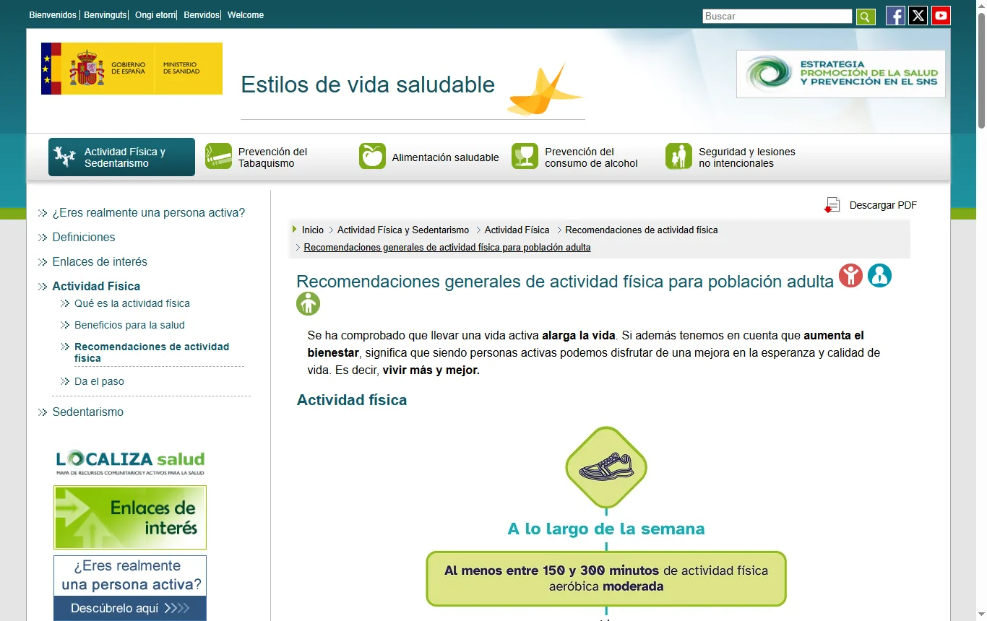The height and width of the screenshot is (621, 987).
Task: Switch language with the Benvinguts link
Action: 105,15
